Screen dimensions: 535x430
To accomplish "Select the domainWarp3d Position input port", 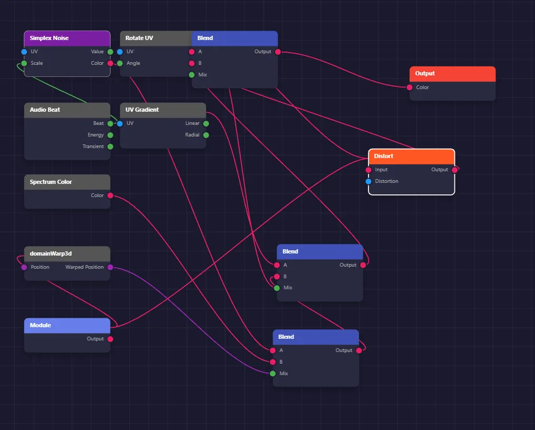I will (x=24, y=267).
